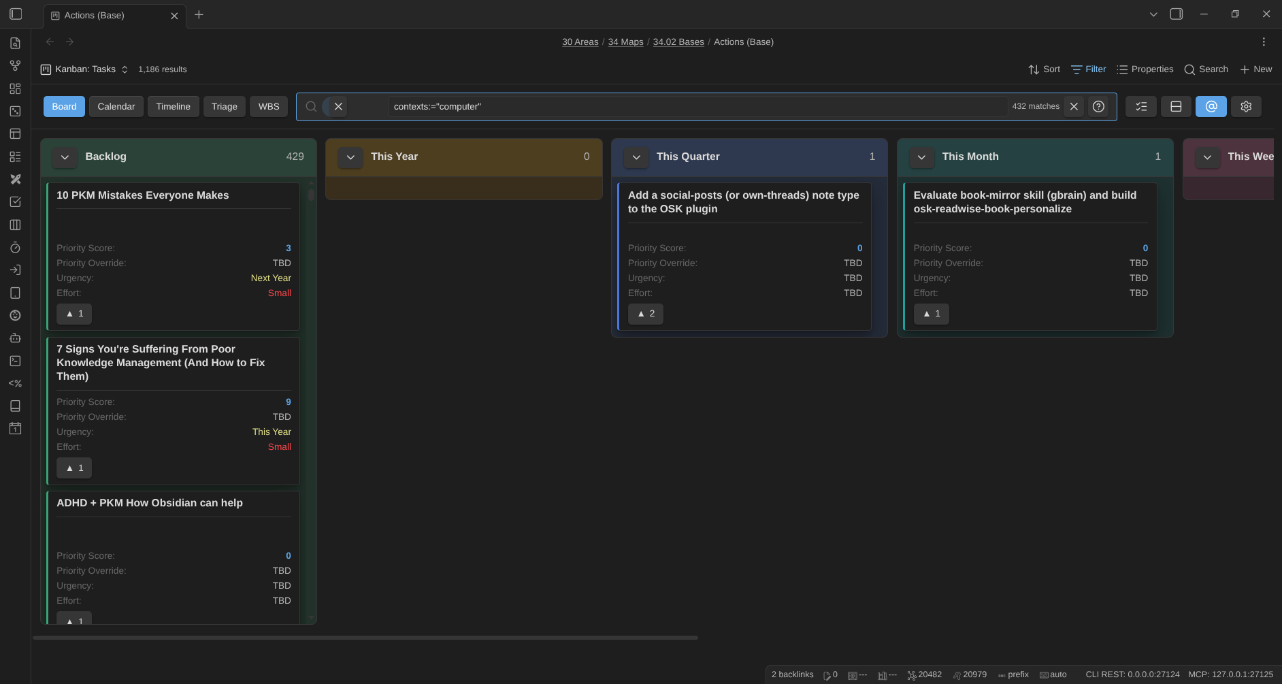The width and height of the screenshot is (1282, 684).
Task: Expand subtasks on book-mirror skill card
Action: [x=932, y=314]
